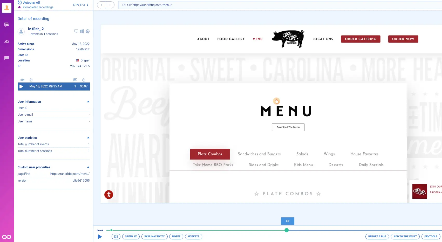Click the next recording arrow beside 1/29,123

[87, 4]
